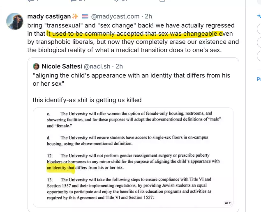The image size is (261, 212).
Task: Open Nicole Saltesi's small avatar in quote
Action: pos(36,66)
